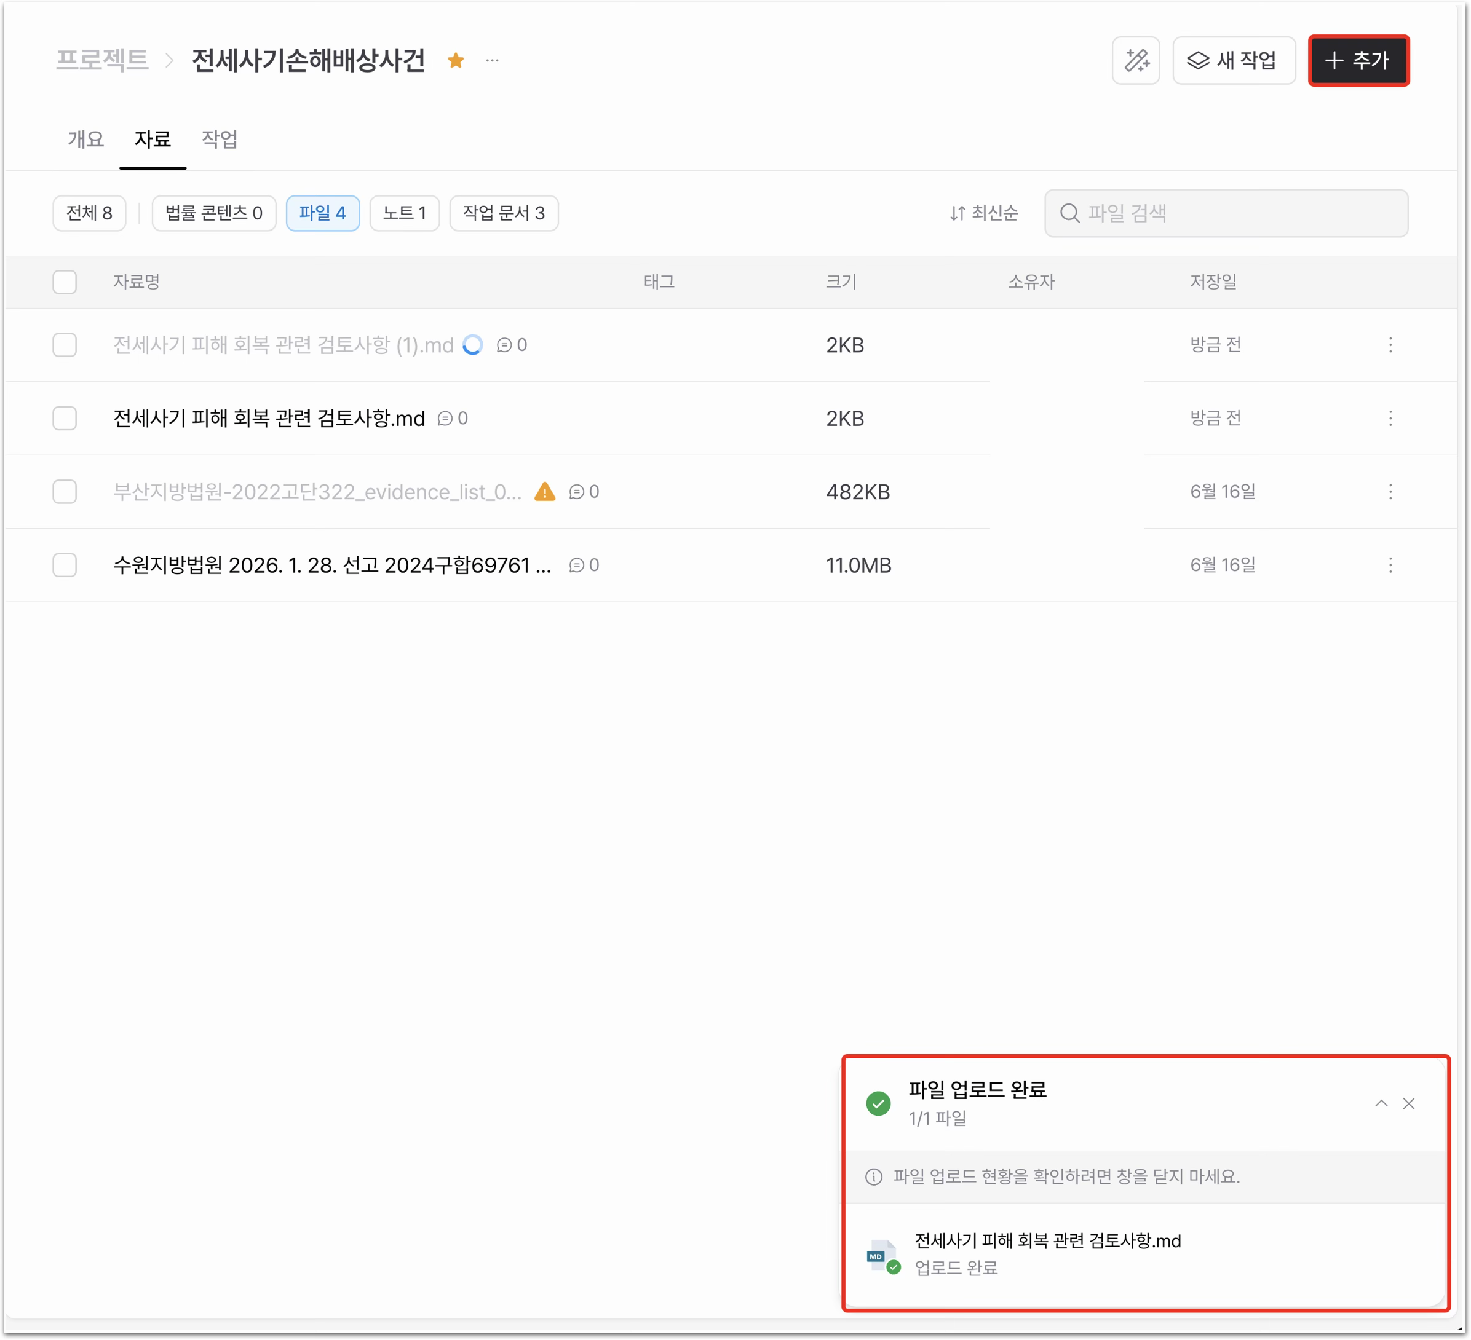Open the 추가 add menu button
Screen dimensions: 1471x1340
point(1358,60)
